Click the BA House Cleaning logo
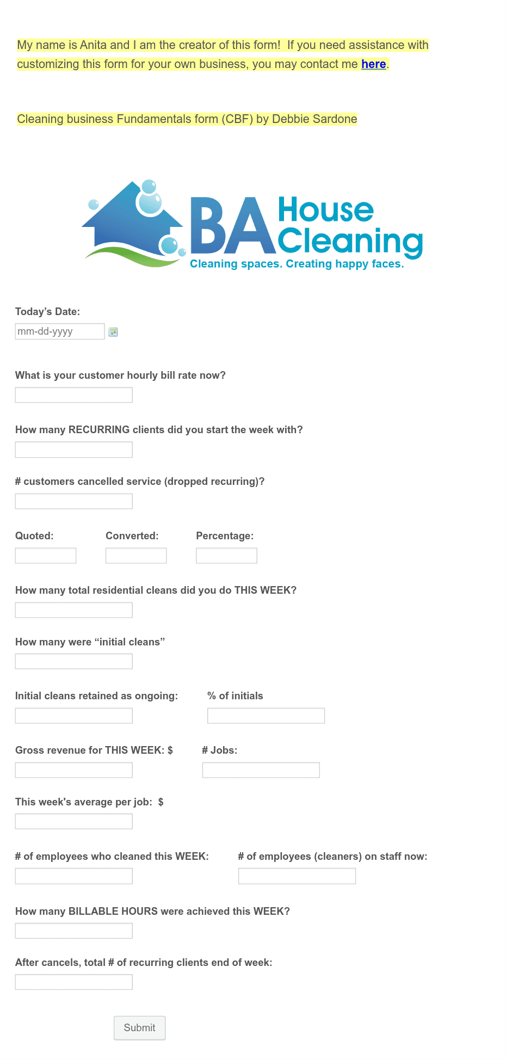506x1059 pixels. tap(252, 224)
